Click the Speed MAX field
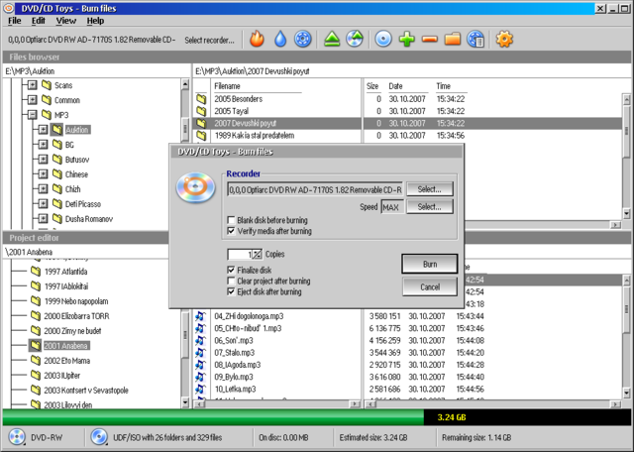This screenshot has width=634, height=452. pyautogui.click(x=392, y=207)
